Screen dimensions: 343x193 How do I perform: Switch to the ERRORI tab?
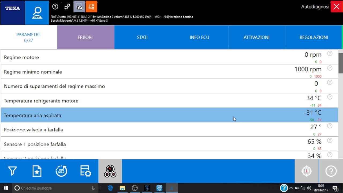[x=86, y=37]
